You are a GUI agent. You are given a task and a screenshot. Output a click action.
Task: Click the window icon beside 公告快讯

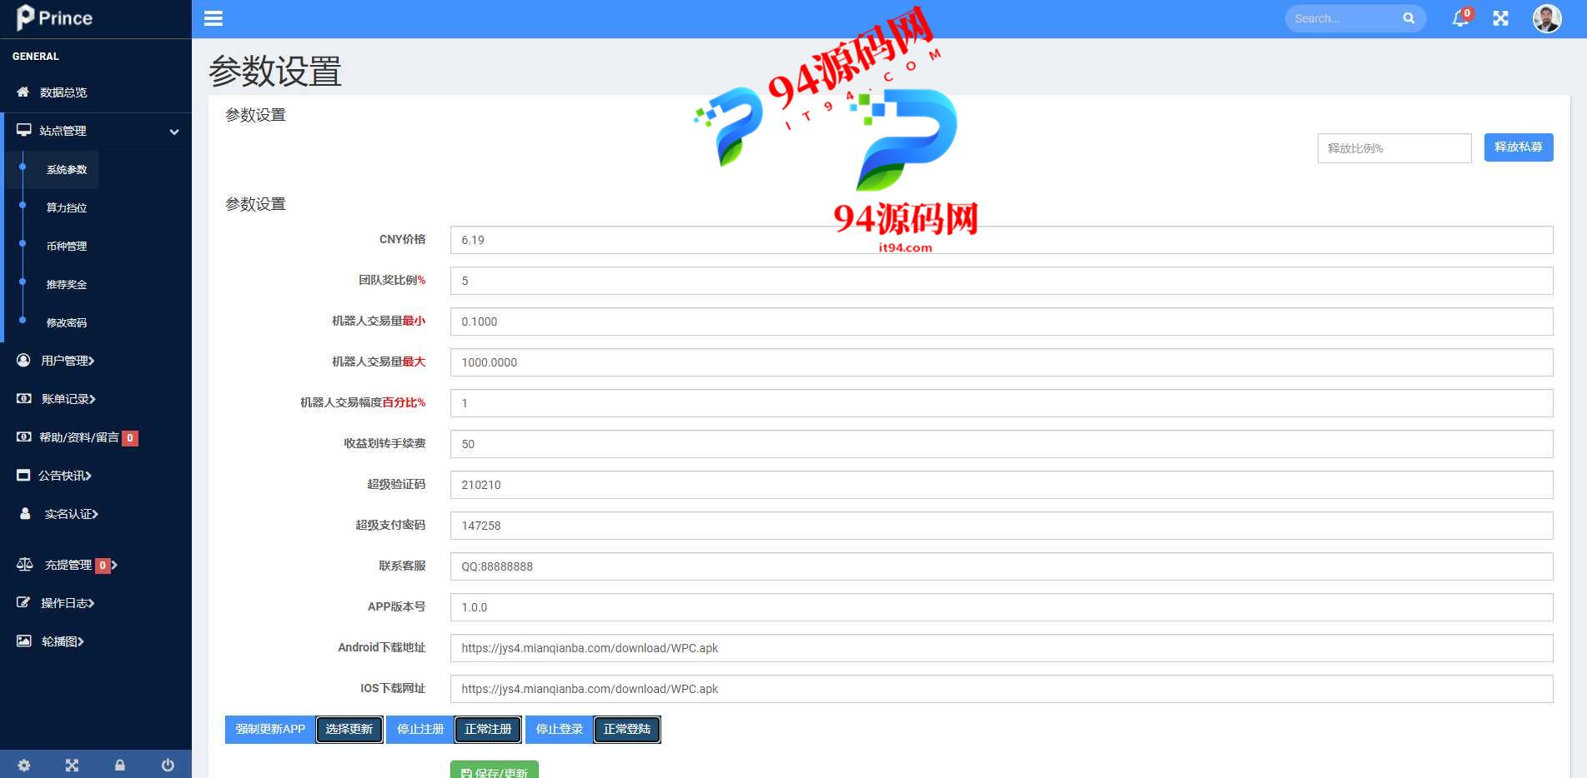coord(23,475)
